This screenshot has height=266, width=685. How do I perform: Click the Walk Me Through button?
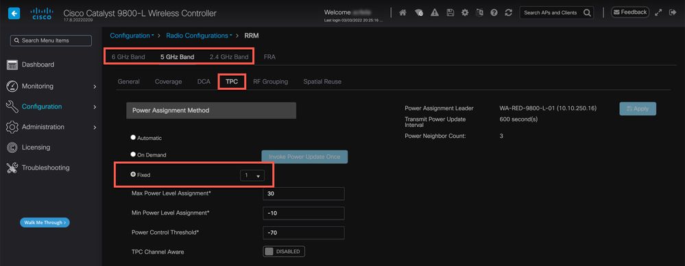tap(45, 222)
